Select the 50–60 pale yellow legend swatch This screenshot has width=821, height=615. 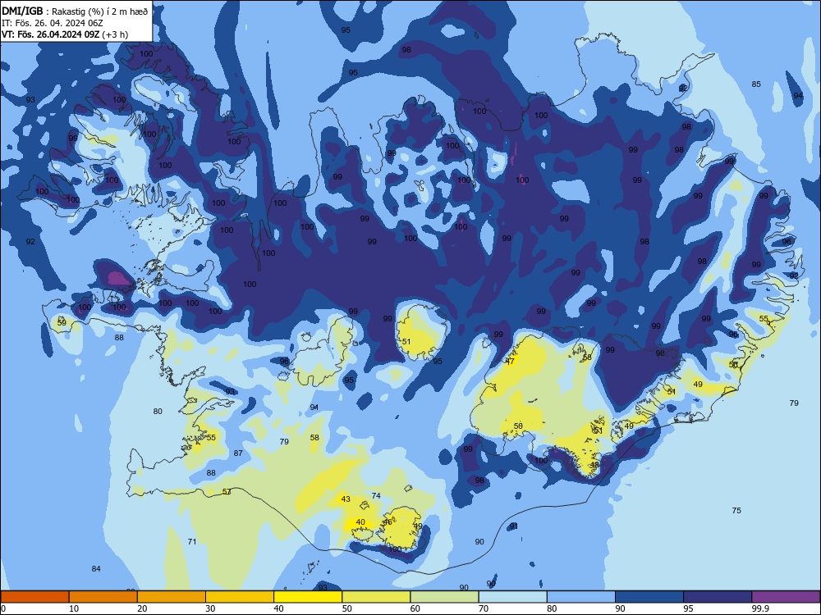[376, 597]
